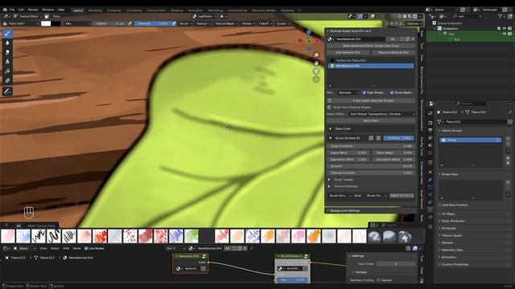Switch to the UV Editing workspace tab
The width and height of the screenshot is (515, 289).
tap(134, 10)
